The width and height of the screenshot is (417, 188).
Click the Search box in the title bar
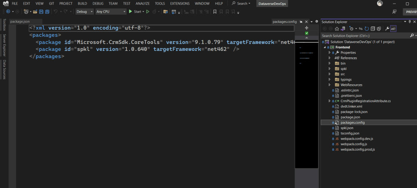pos(241,3)
